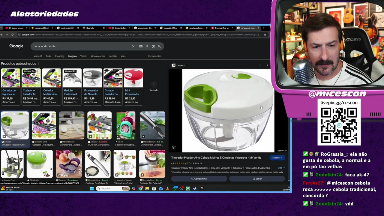Open sponsored products three-dot info menu
The height and width of the screenshot is (216, 384).
click(x=39, y=64)
